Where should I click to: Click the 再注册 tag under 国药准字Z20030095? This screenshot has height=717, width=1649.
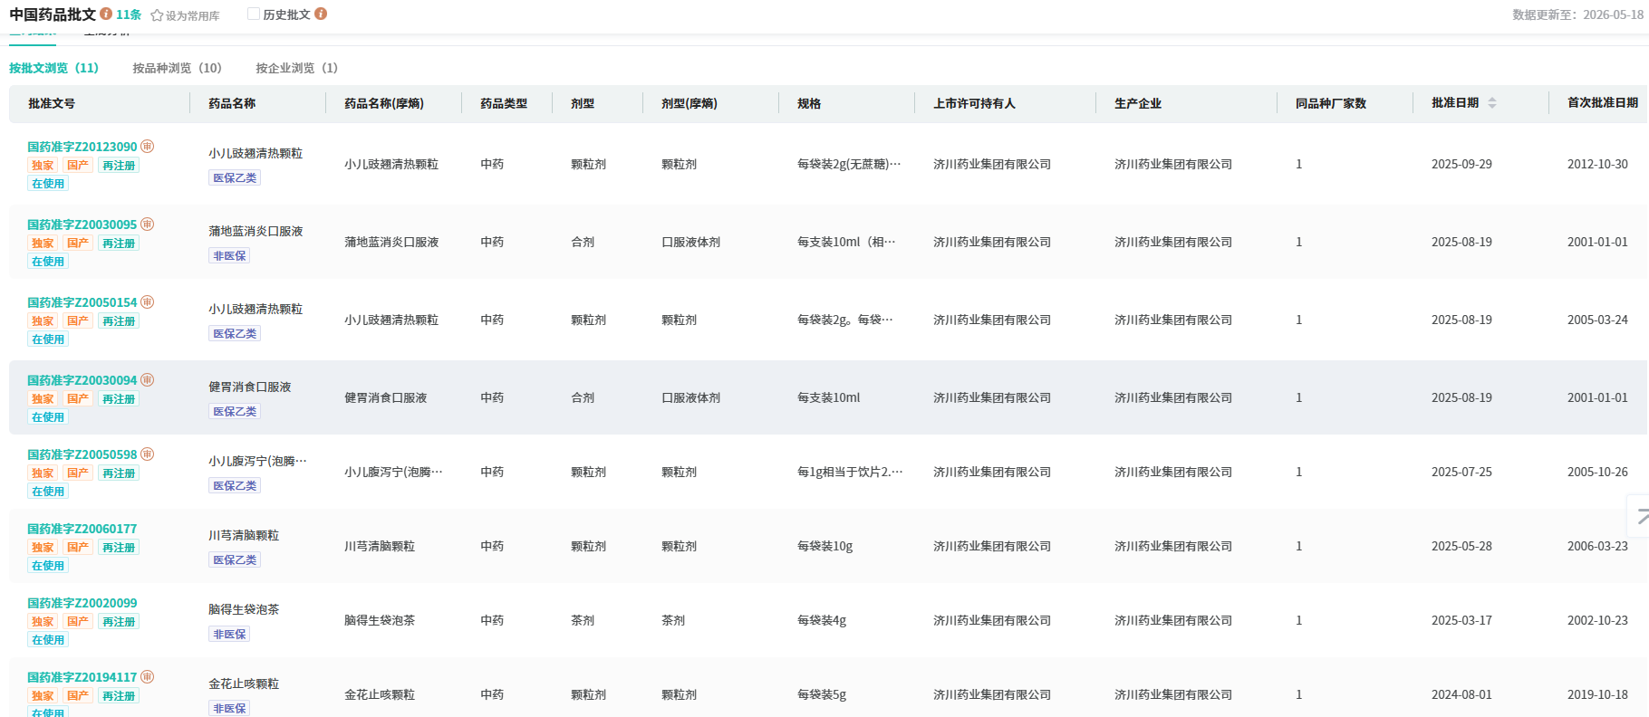pos(119,243)
